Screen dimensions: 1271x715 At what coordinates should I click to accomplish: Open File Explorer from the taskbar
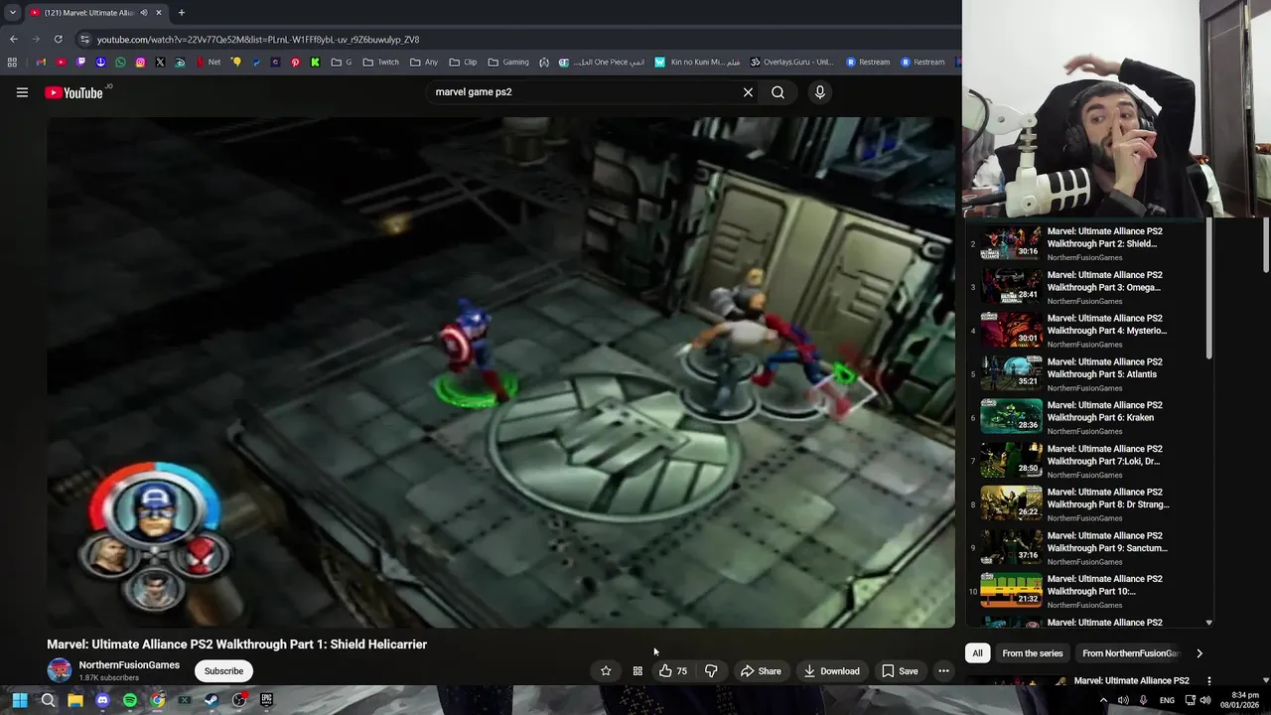pos(75,700)
